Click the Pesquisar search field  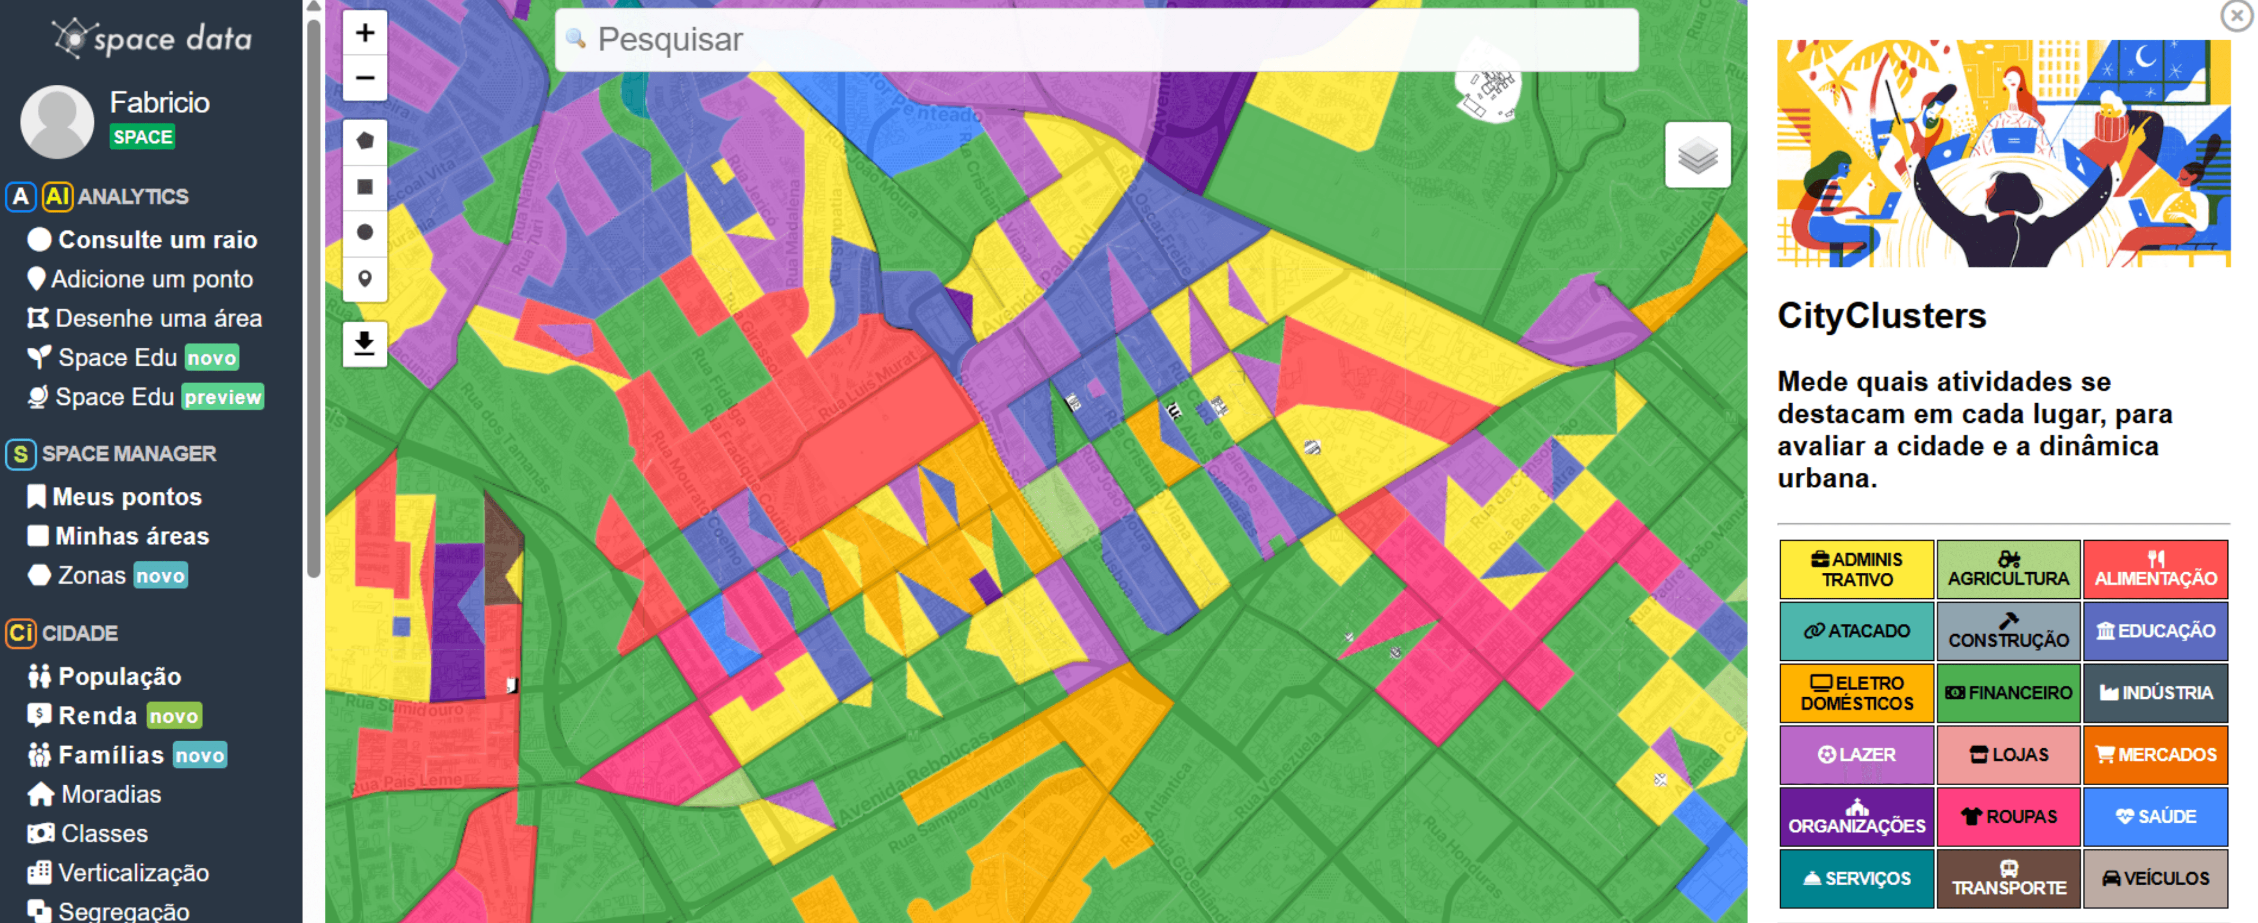tap(1096, 39)
